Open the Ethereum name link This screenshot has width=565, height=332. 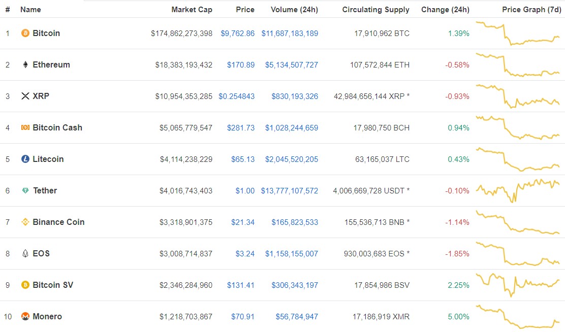point(51,64)
